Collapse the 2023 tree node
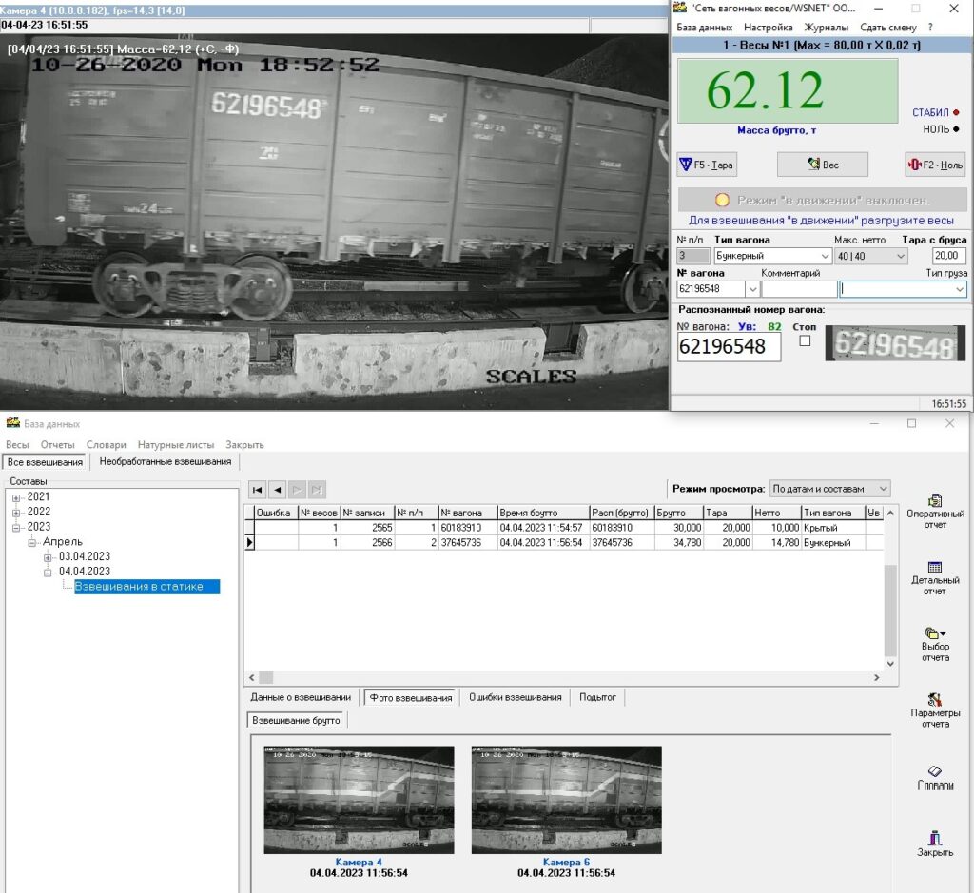 16,528
